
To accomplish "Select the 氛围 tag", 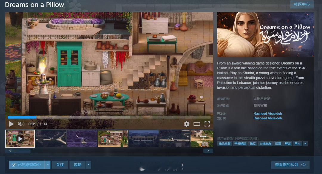I will pyautogui.click(x=278, y=143).
